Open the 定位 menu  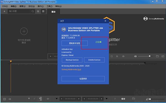coord(32,6)
